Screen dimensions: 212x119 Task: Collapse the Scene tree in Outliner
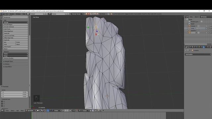pos(185,20)
